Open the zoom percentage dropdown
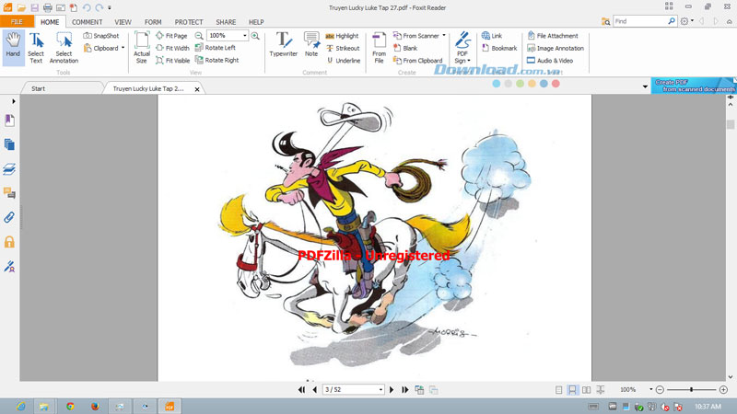The image size is (737, 414). tap(244, 36)
